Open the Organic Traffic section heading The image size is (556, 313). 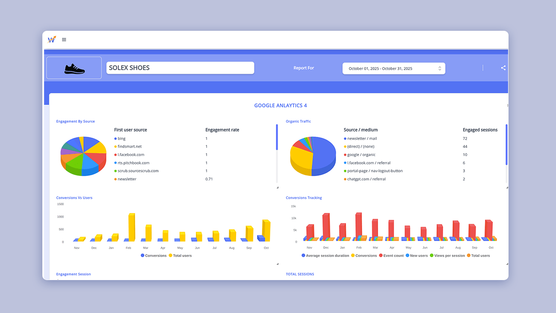pyautogui.click(x=298, y=121)
